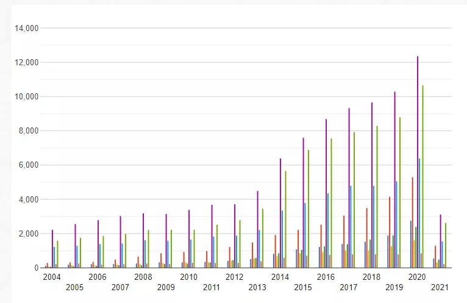Click the 4,000 y-axis value
Screen dimensions: 467x303
point(29,199)
